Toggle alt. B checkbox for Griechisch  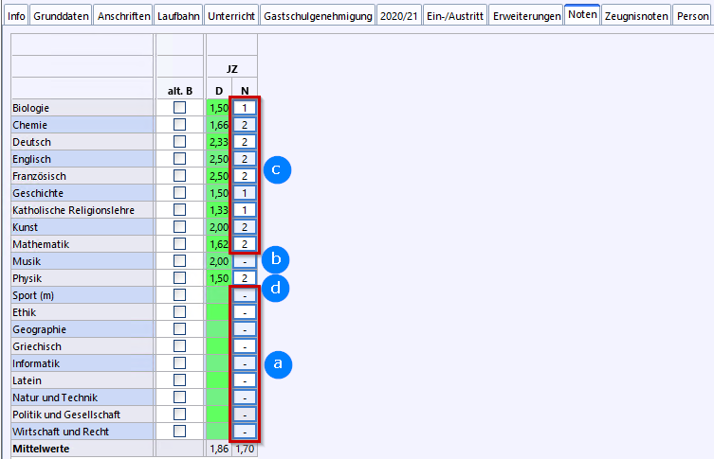click(180, 346)
